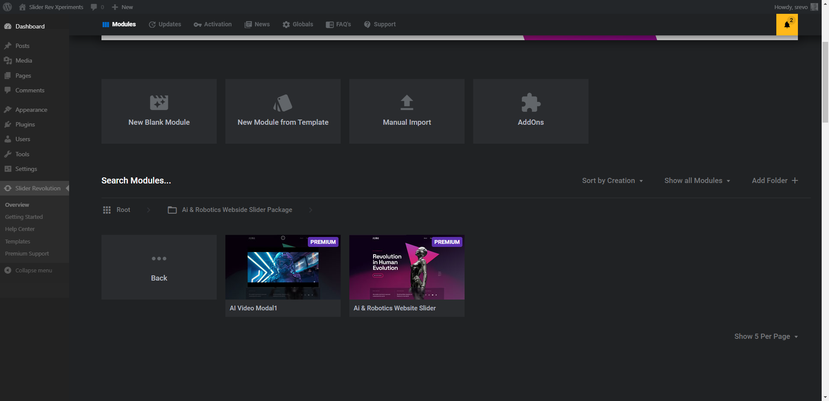829x401 pixels.
Task: Click the New Module from Template icon
Action: click(x=283, y=103)
